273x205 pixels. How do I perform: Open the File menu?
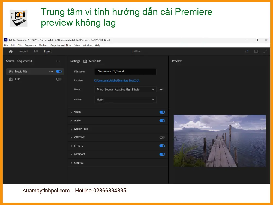(6, 45)
